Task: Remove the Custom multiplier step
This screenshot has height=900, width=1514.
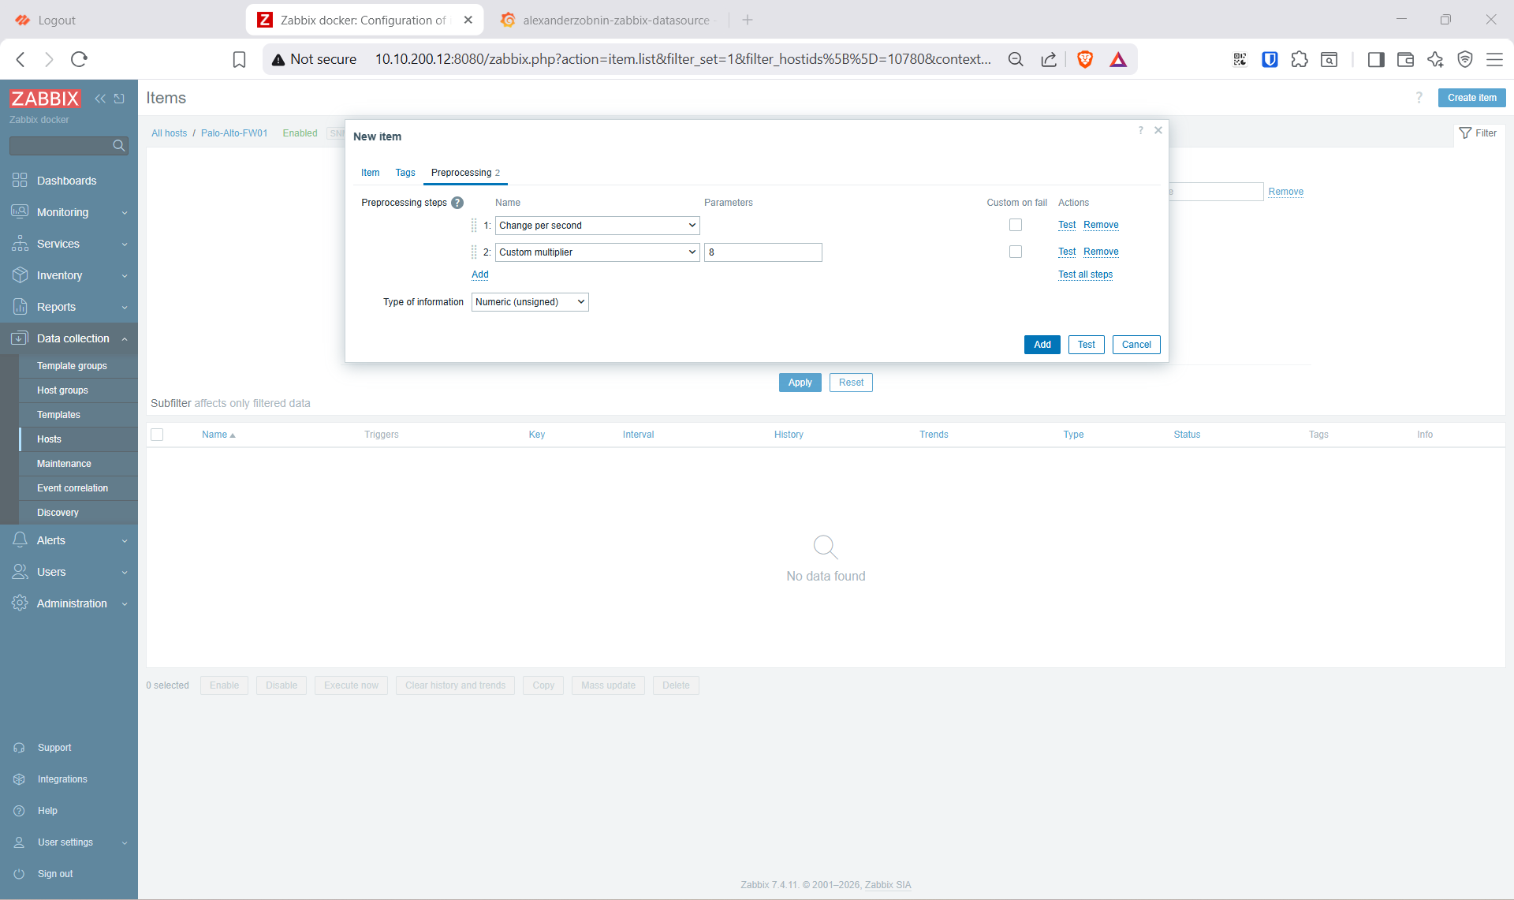Action: click(1101, 252)
